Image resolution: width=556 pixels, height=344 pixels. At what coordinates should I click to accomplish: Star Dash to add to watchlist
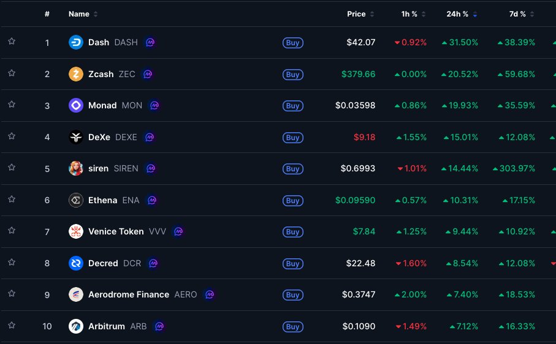(x=12, y=42)
